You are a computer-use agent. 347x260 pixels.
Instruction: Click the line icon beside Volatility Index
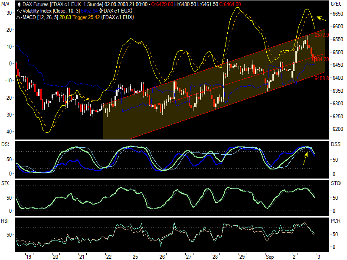(19, 11)
